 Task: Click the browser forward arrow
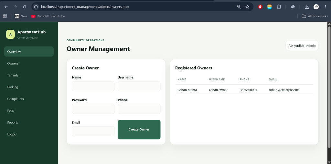[15, 7]
